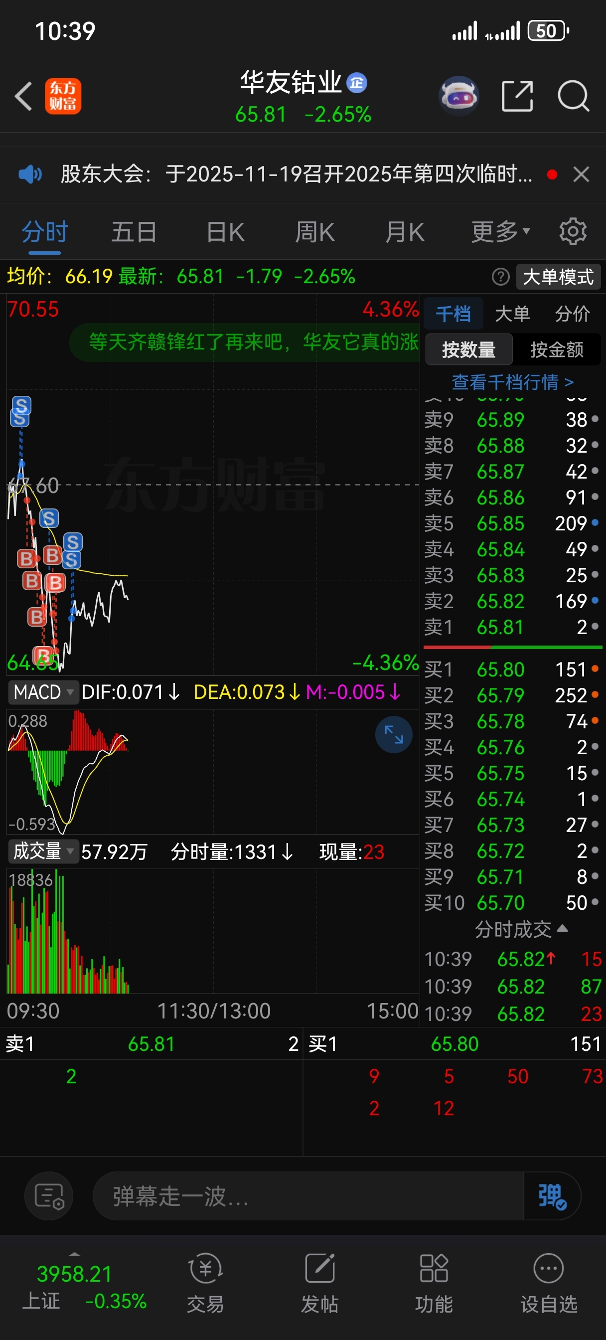Tap the question mark help icon
The height and width of the screenshot is (1340, 606).
[x=500, y=277]
